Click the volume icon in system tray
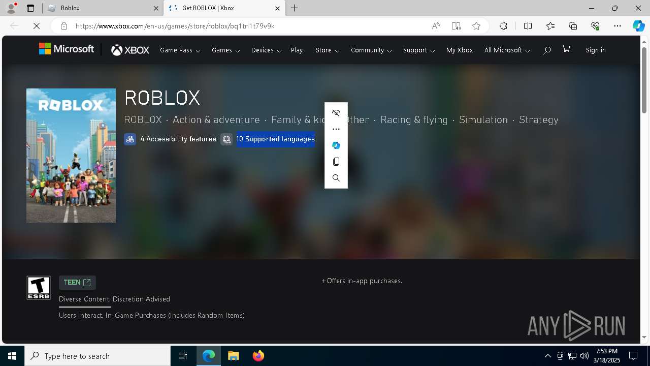Viewport: 650px width, 366px height. point(584,356)
